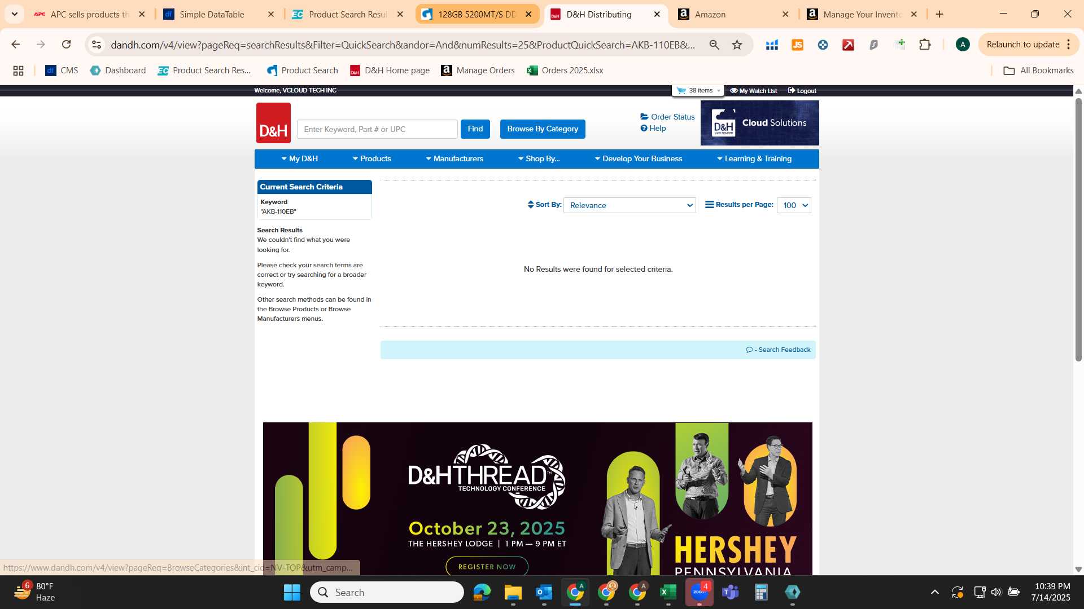
Task: Open the Extensions puzzle icon
Action: (x=925, y=45)
